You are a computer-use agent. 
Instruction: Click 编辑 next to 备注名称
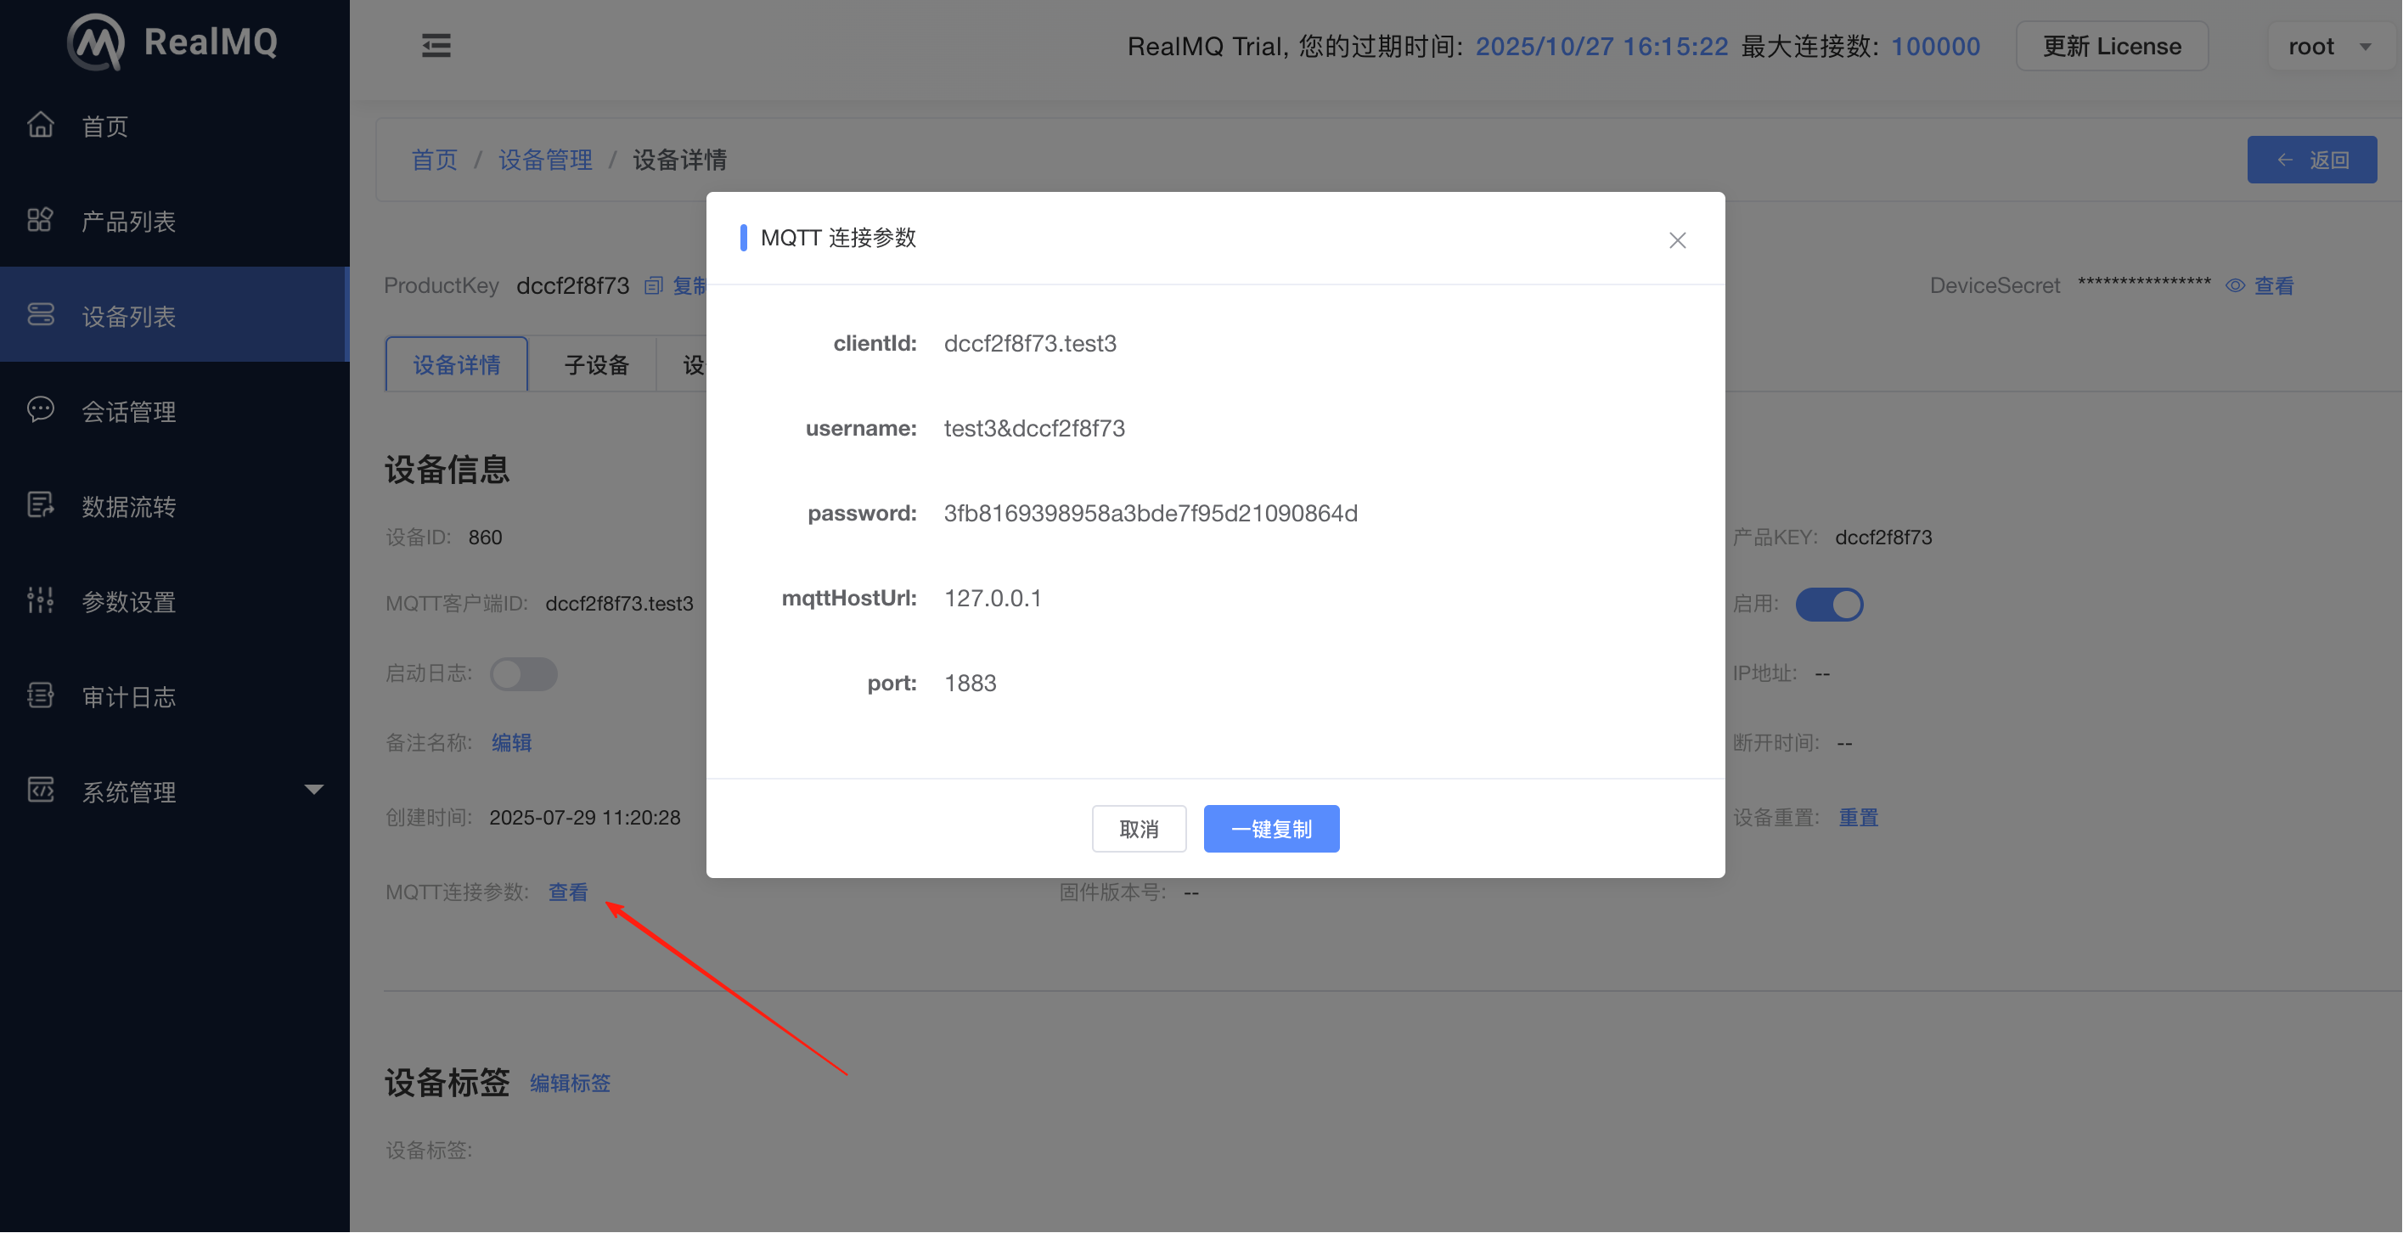(x=511, y=742)
